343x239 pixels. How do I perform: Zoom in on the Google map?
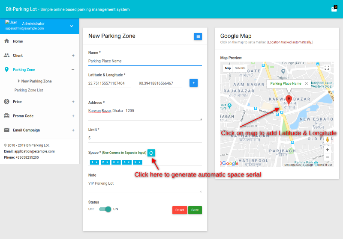pyautogui.click(x=328, y=150)
